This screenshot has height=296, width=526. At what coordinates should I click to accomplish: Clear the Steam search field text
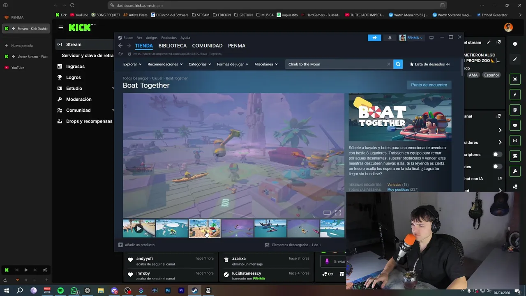(388, 64)
